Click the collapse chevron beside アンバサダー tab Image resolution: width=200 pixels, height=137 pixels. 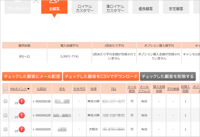36,2
